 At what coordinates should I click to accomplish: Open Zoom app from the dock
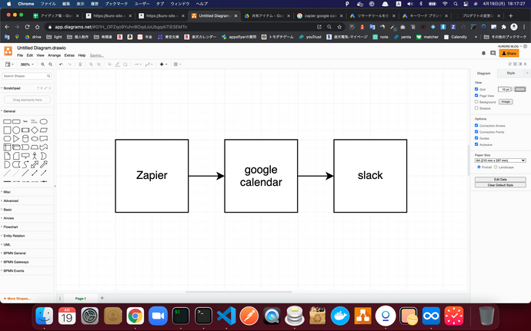pyautogui.click(x=158, y=316)
